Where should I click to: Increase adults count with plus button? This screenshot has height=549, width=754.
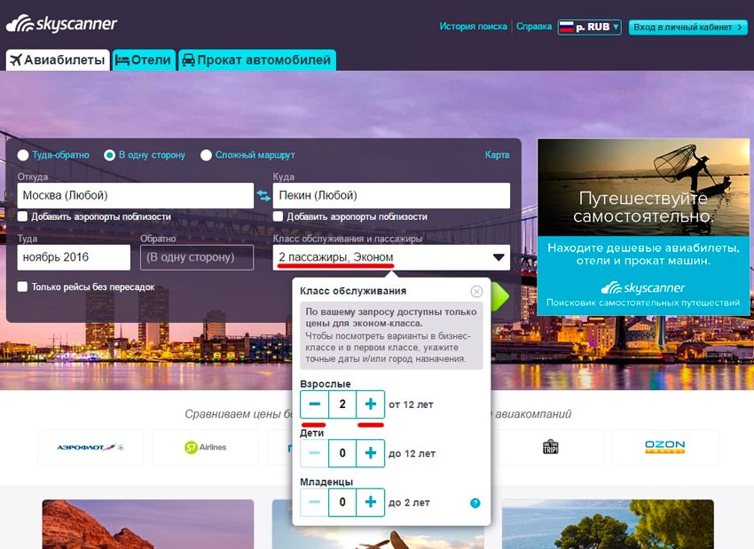[x=371, y=404]
